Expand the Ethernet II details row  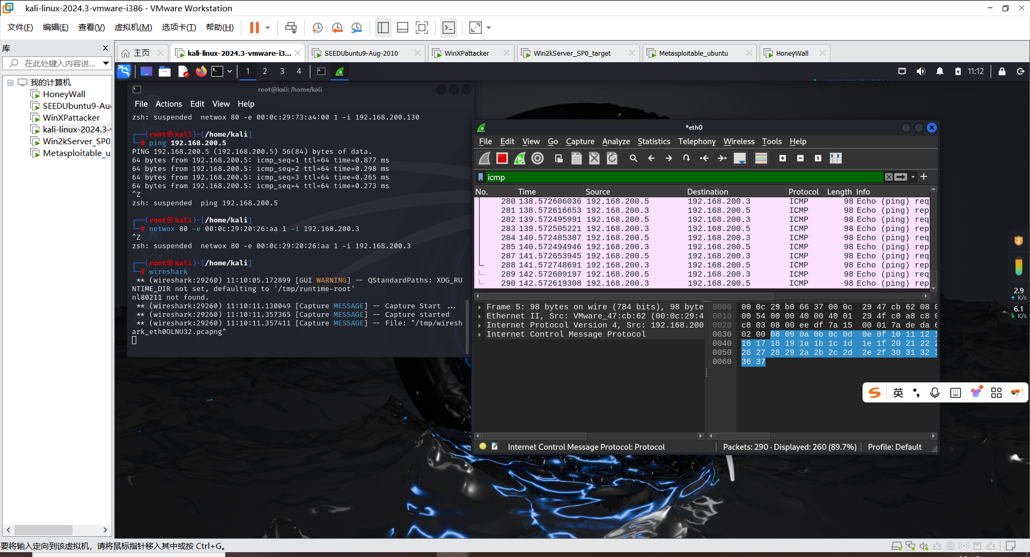click(480, 316)
